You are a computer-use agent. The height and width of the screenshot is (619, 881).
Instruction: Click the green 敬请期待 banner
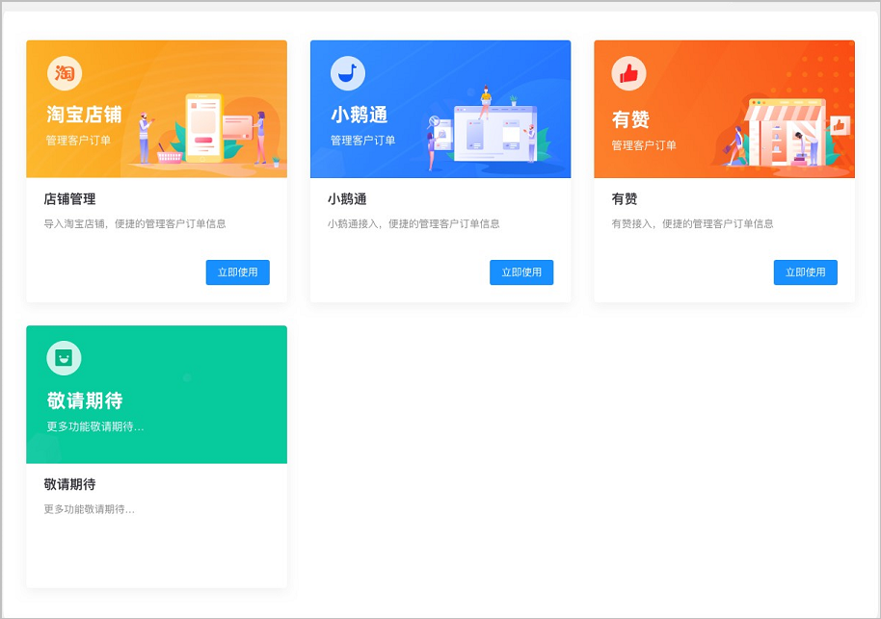coord(157,395)
